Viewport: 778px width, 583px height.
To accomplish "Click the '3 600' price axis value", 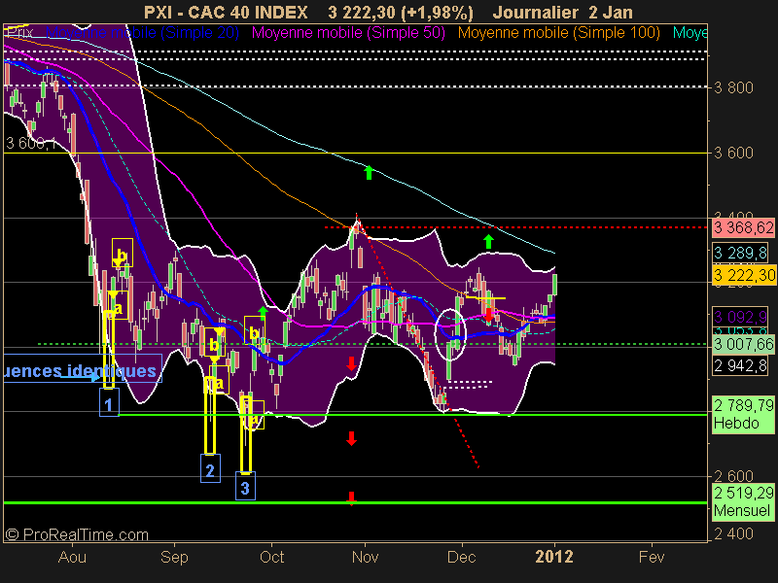I will click(x=733, y=153).
